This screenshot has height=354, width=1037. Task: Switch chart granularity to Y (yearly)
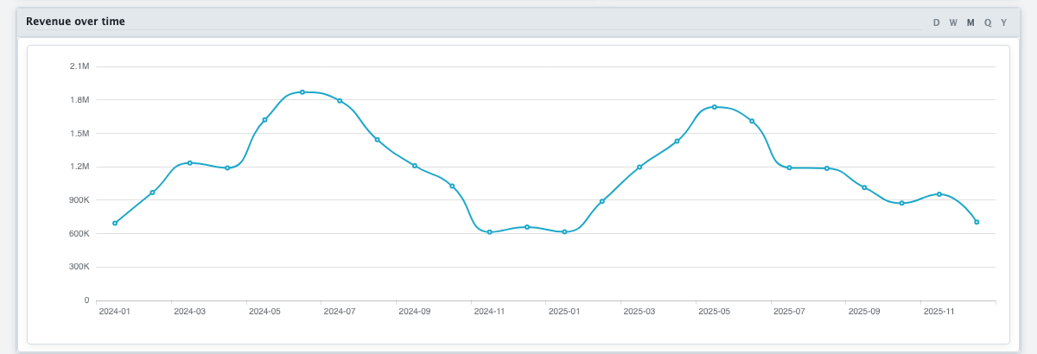[x=1004, y=22]
